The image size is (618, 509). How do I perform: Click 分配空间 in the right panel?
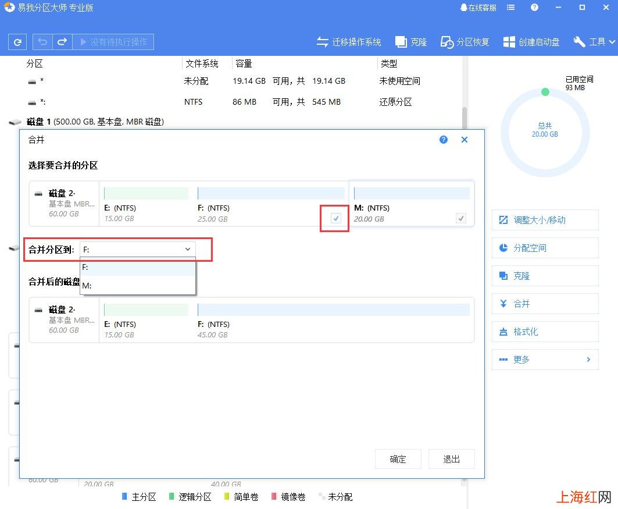point(545,248)
